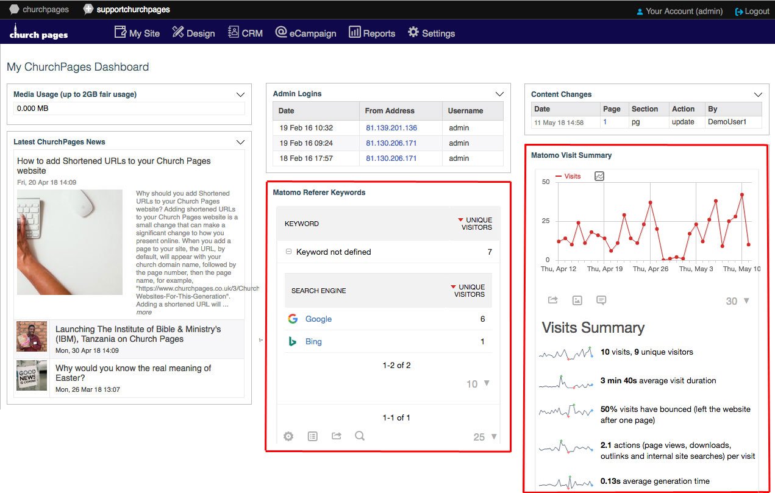Image resolution: width=775 pixels, height=493 pixels.
Task: Click the keyboard photo thumbnail
Action: click(70, 242)
